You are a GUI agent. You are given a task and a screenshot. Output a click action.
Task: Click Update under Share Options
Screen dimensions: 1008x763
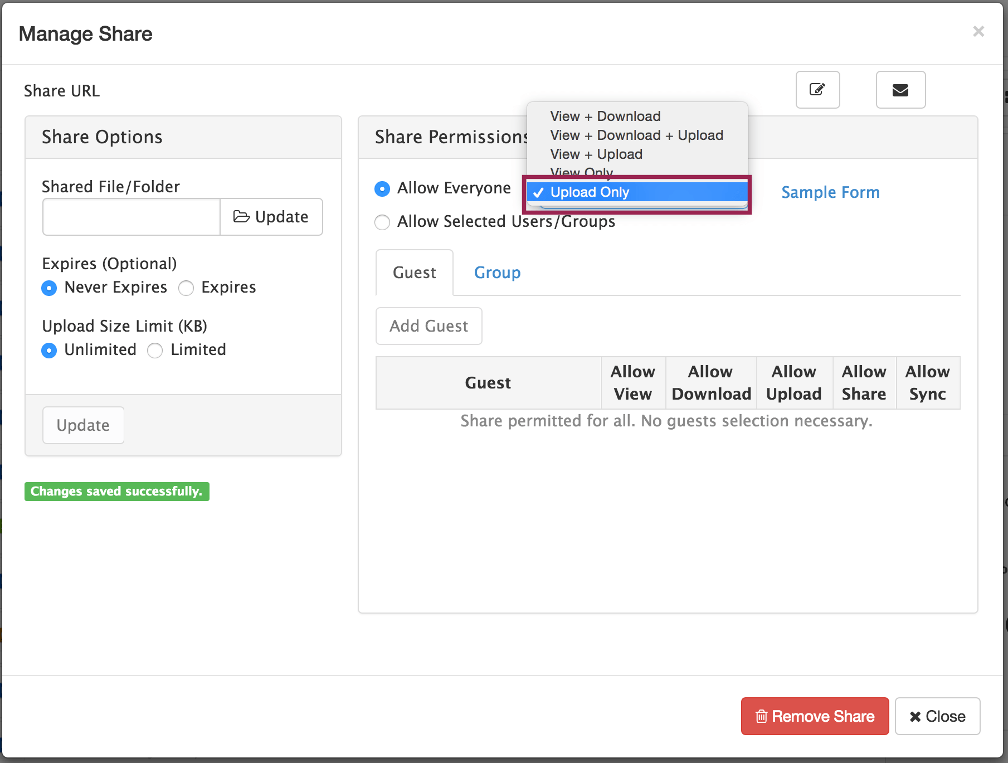point(82,425)
